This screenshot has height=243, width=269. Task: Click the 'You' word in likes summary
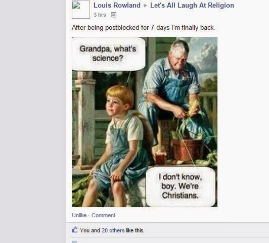click(x=85, y=230)
